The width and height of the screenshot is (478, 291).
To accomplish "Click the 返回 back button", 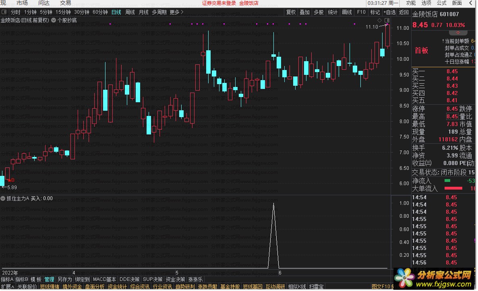I will click(404, 12).
